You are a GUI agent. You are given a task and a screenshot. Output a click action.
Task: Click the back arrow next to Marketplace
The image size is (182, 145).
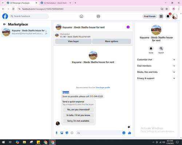tap(4, 24)
